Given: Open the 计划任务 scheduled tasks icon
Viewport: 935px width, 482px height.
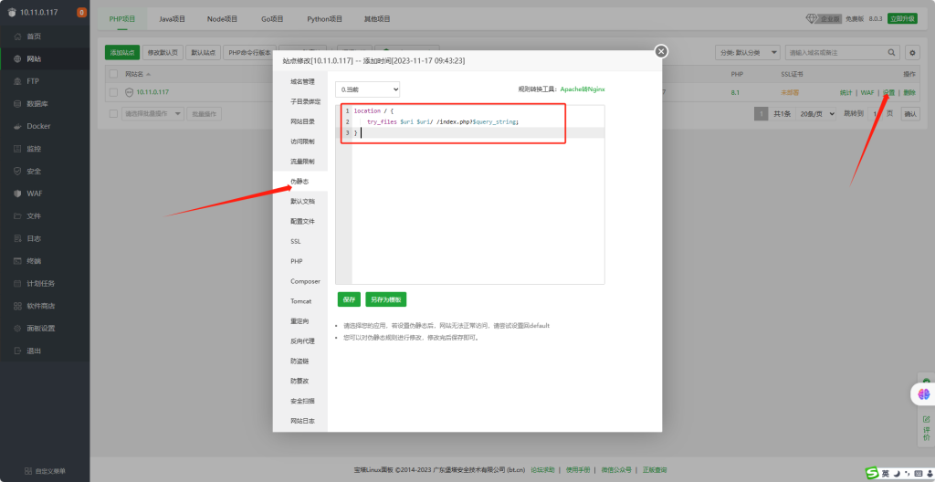Looking at the screenshot, I should (17, 283).
